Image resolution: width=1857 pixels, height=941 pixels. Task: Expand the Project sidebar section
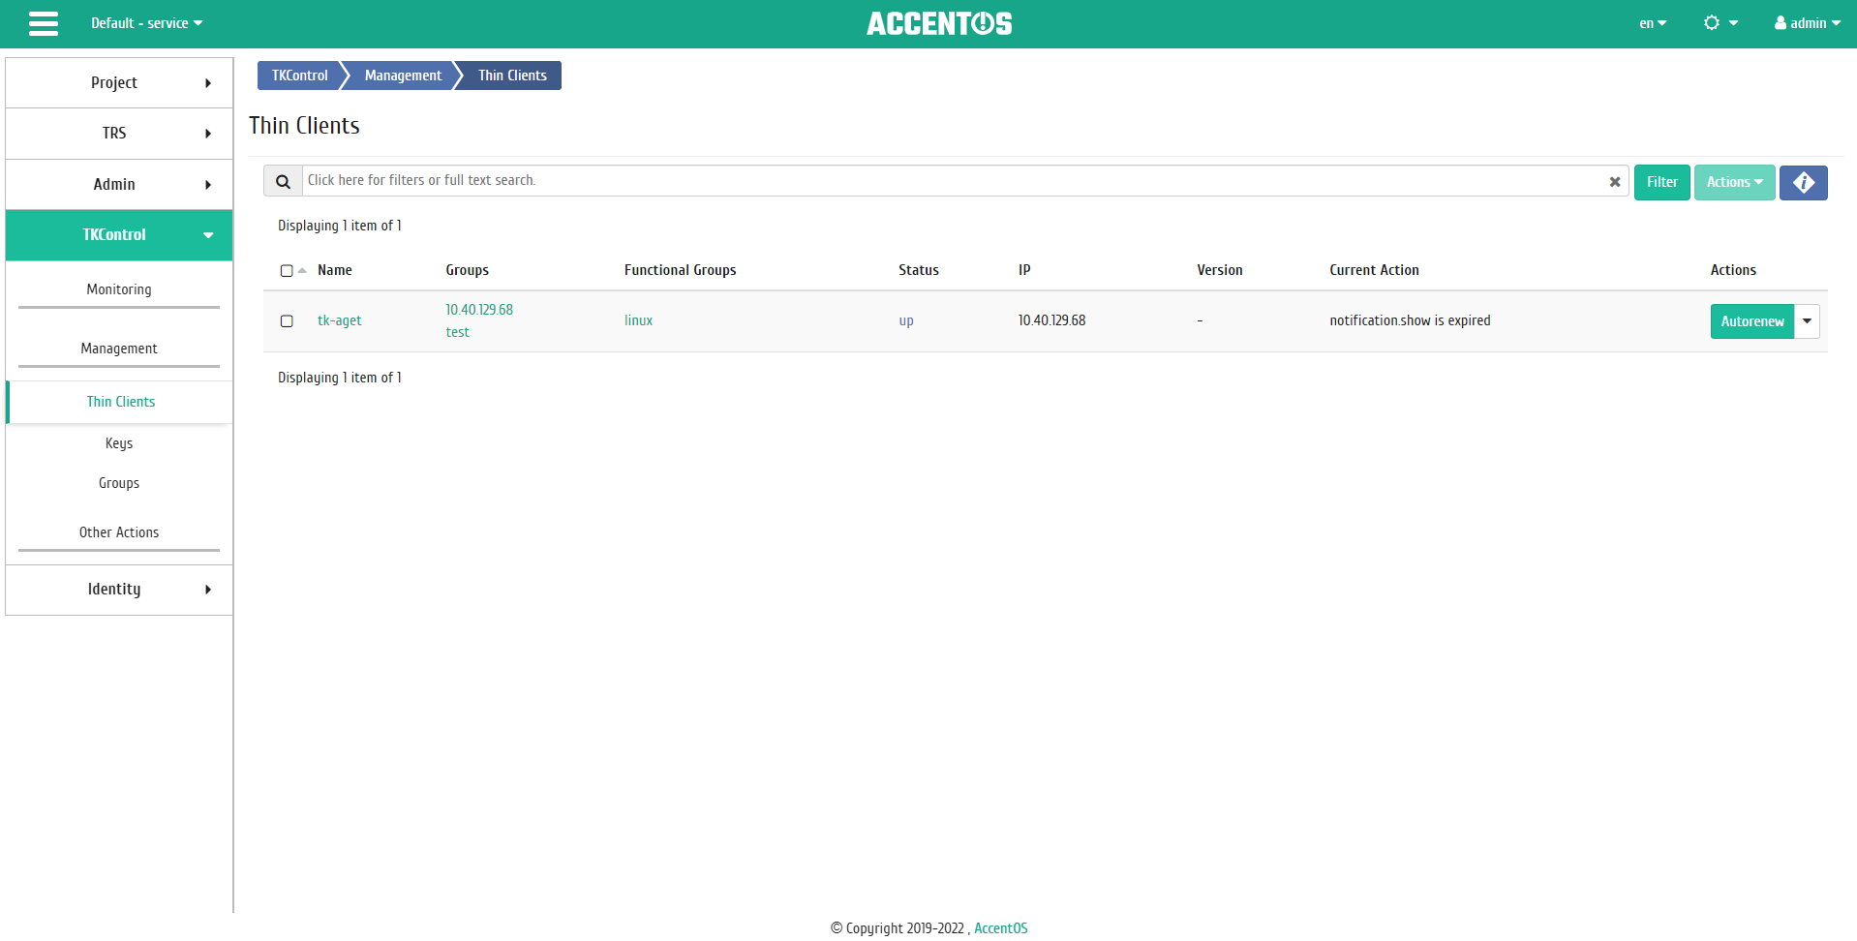tap(119, 83)
